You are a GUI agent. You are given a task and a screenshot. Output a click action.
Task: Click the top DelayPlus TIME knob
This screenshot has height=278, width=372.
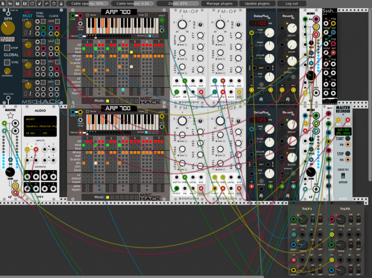click(269, 33)
